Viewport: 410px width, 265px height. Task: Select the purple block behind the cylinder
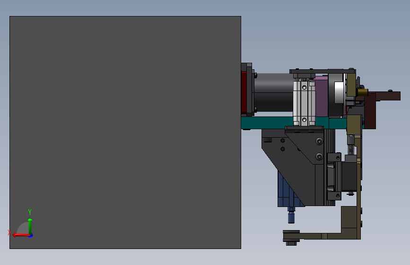click(322, 97)
